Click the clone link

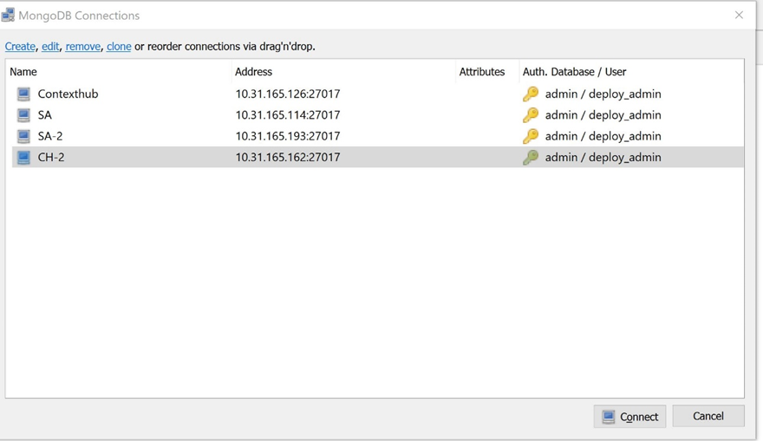point(119,47)
